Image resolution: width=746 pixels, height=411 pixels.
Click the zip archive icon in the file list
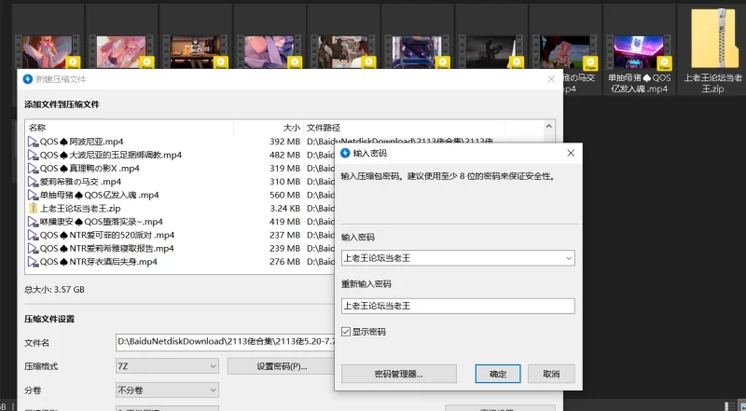pos(33,209)
